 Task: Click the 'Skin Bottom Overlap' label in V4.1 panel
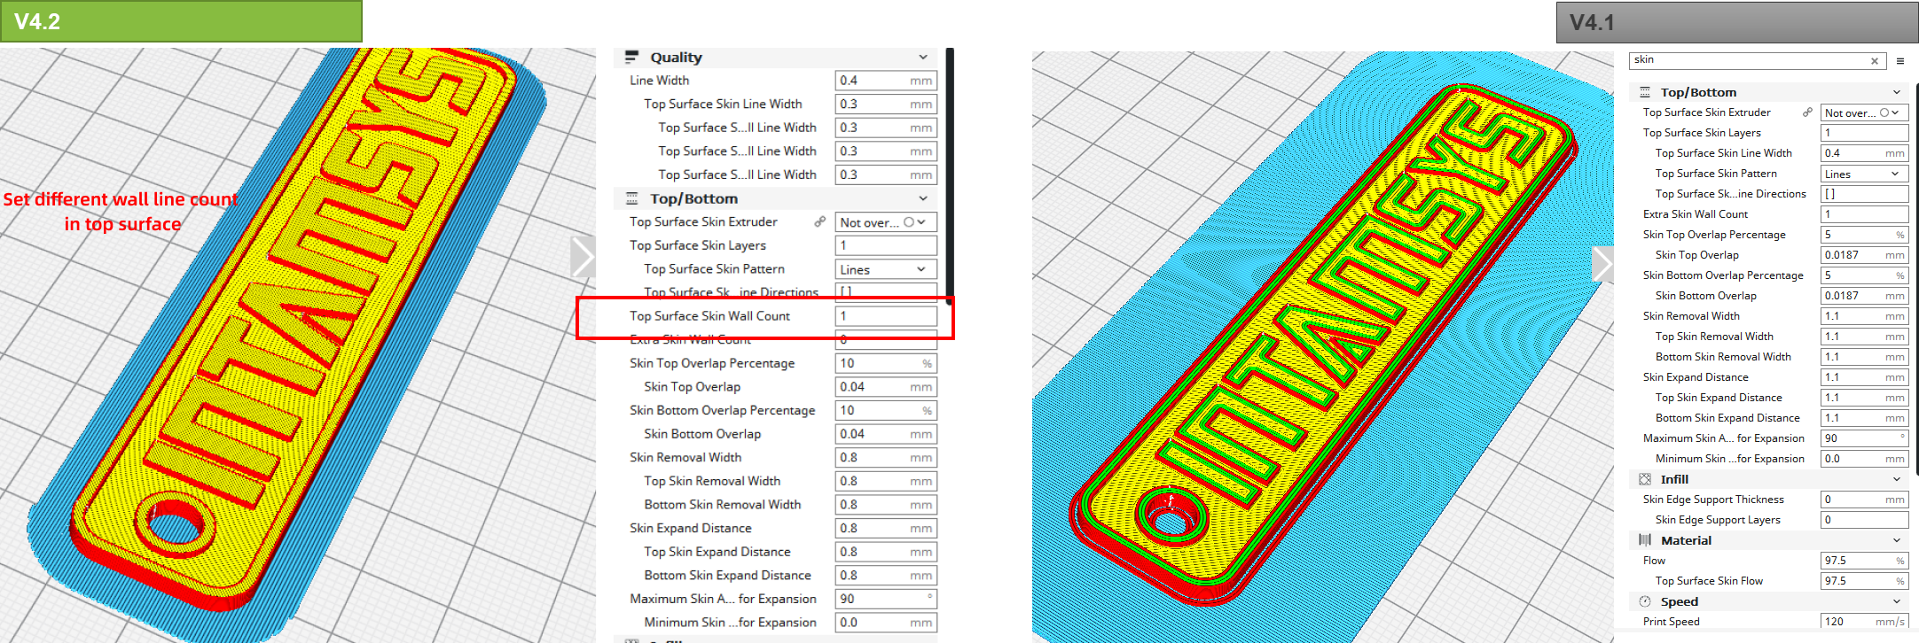[1705, 296]
